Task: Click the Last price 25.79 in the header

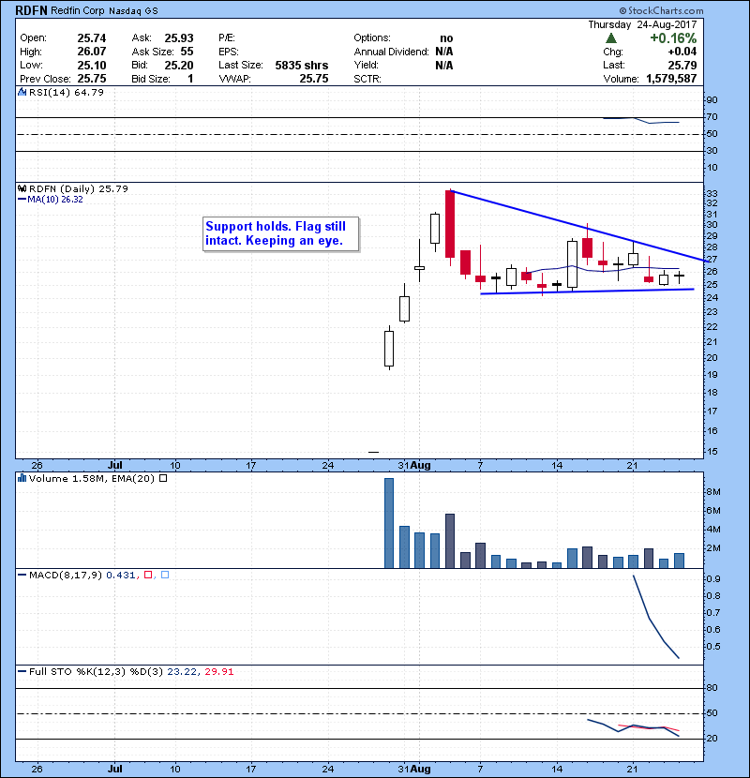Action: (682, 65)
